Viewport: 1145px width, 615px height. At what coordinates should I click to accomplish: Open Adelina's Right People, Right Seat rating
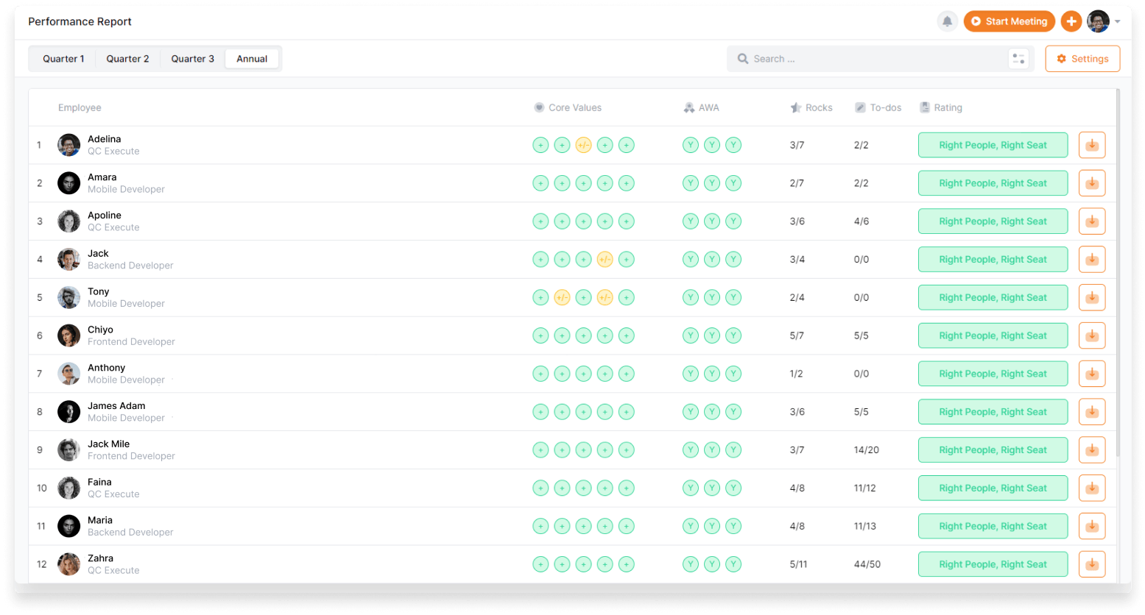[993, 145]
